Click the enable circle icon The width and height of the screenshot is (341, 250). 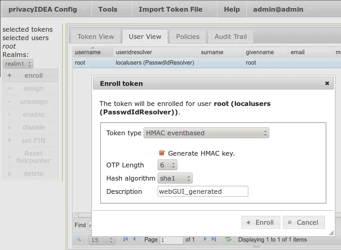9,114
